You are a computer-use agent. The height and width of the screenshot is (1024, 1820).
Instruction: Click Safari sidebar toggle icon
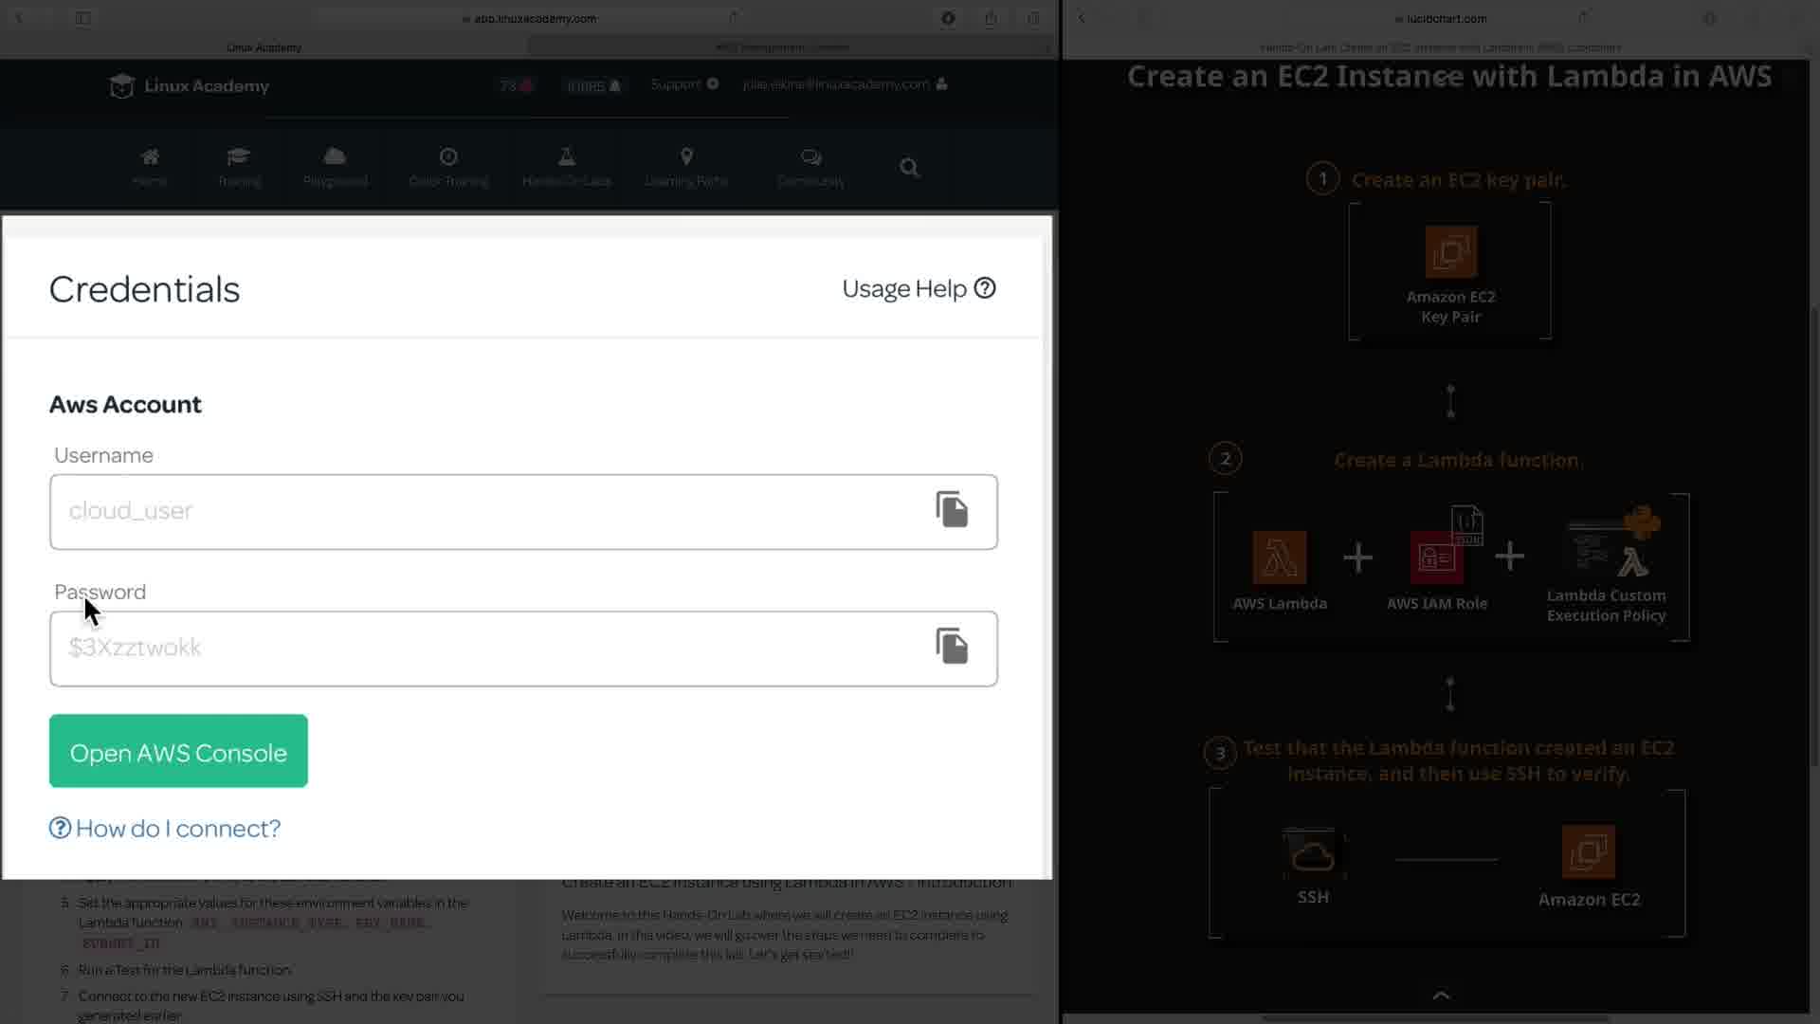coord(83,18)
